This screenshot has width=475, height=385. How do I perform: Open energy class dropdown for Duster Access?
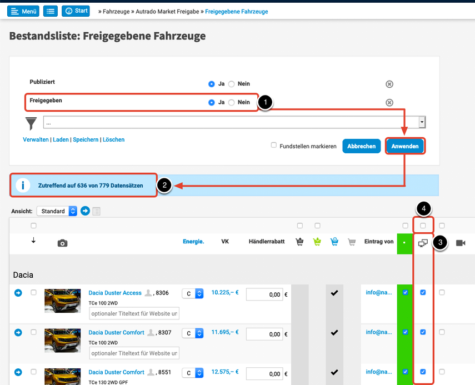194,294
